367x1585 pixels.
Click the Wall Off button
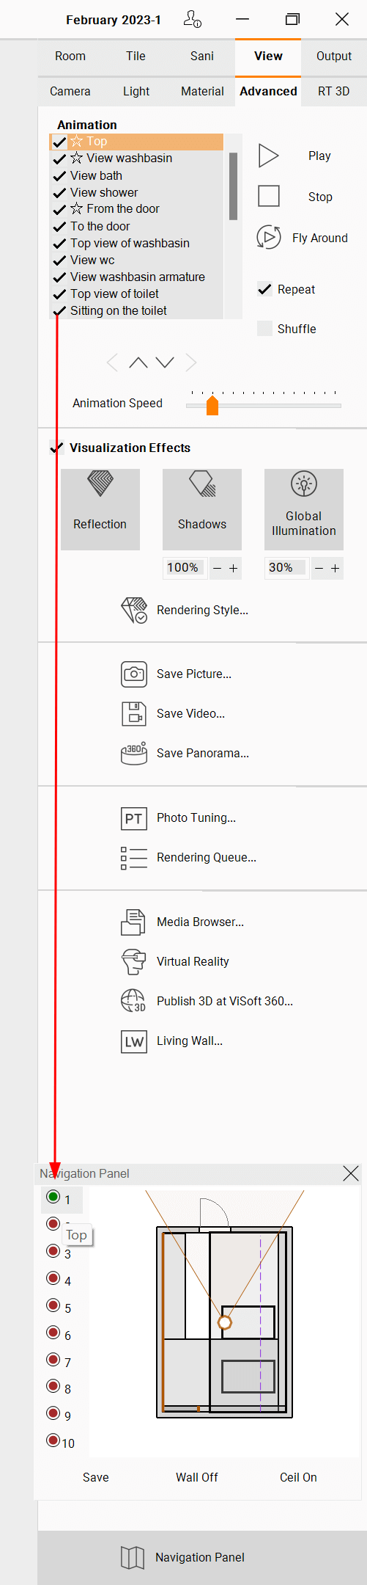tap(197, 1477)
